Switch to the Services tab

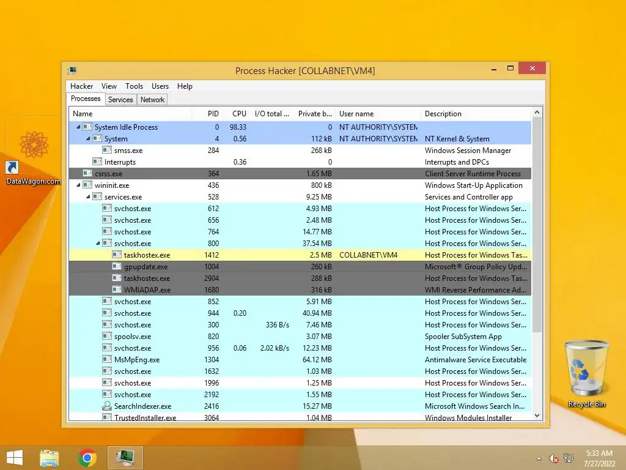pyautogui.click(x=120, y=100)
